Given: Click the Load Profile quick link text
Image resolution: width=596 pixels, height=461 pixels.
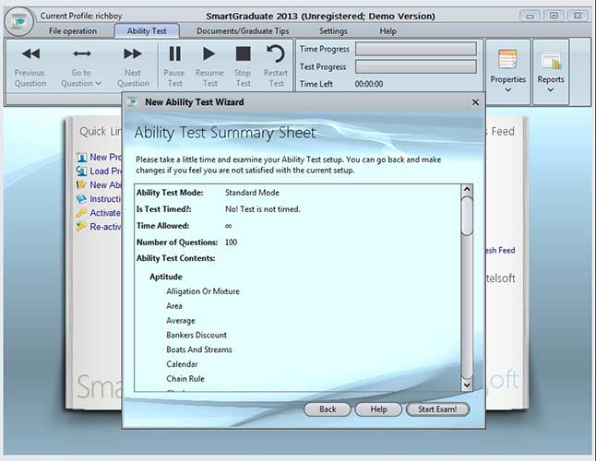Looking at the screenshot, I should pos(106,171).
